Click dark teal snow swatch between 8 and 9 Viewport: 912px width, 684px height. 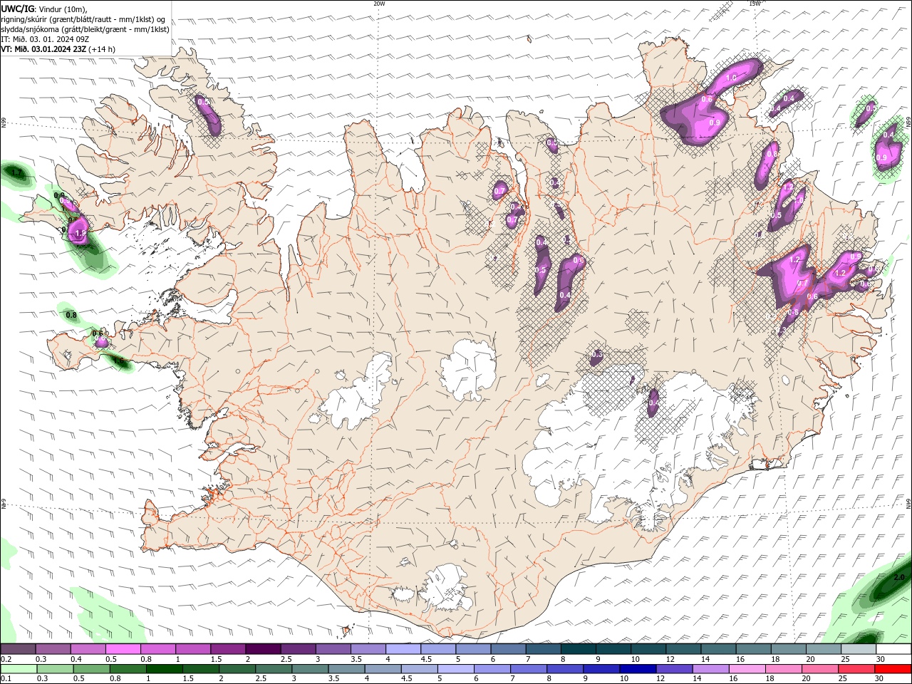[x=579, y=649]
